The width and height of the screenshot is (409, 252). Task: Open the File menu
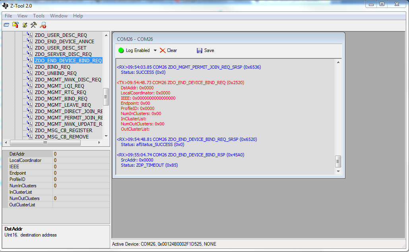click(x=8, y=16)
